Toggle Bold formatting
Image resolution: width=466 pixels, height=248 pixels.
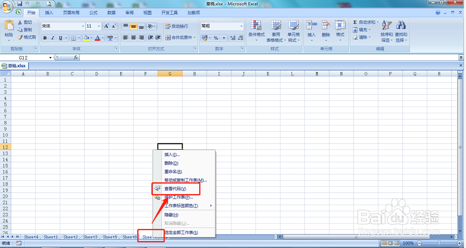45,38
